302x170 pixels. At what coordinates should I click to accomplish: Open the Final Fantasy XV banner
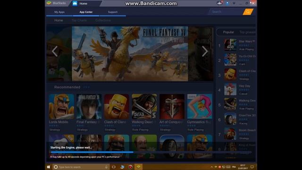(130, 54)
